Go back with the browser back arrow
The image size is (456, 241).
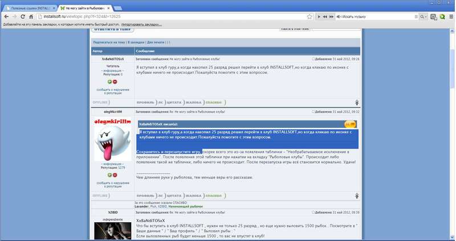point(6,17)
